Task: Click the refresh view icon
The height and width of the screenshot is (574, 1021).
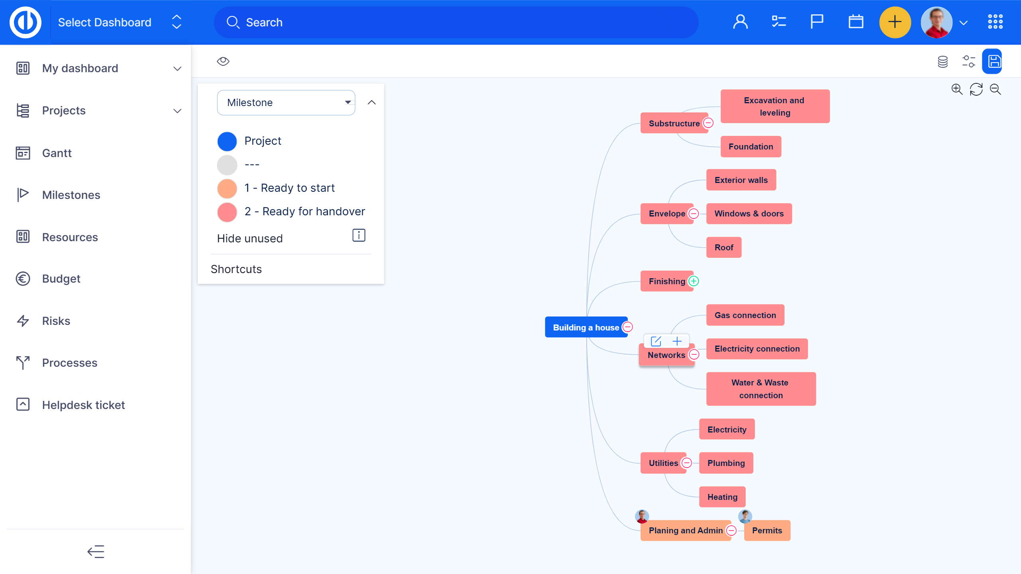Action: coord(976,89)
